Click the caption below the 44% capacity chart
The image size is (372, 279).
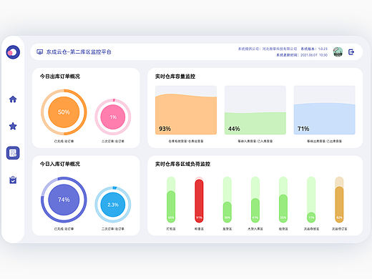point(255,141)
